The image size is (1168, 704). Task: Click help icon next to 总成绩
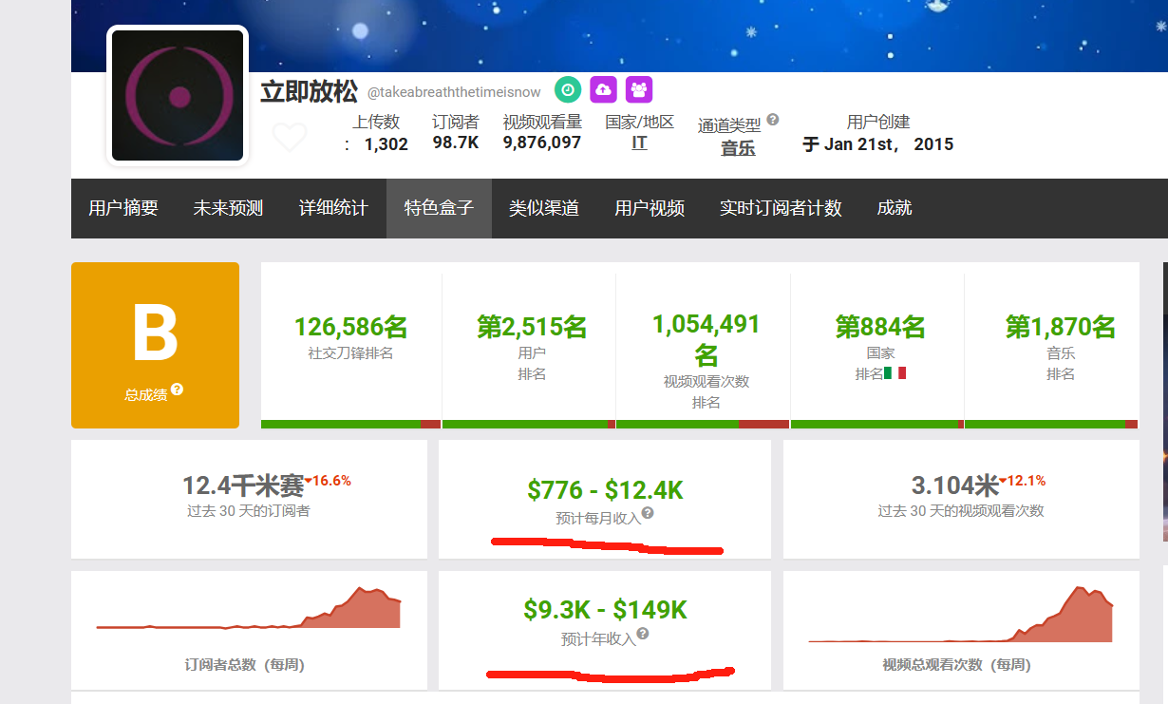[x=178, y=390]
